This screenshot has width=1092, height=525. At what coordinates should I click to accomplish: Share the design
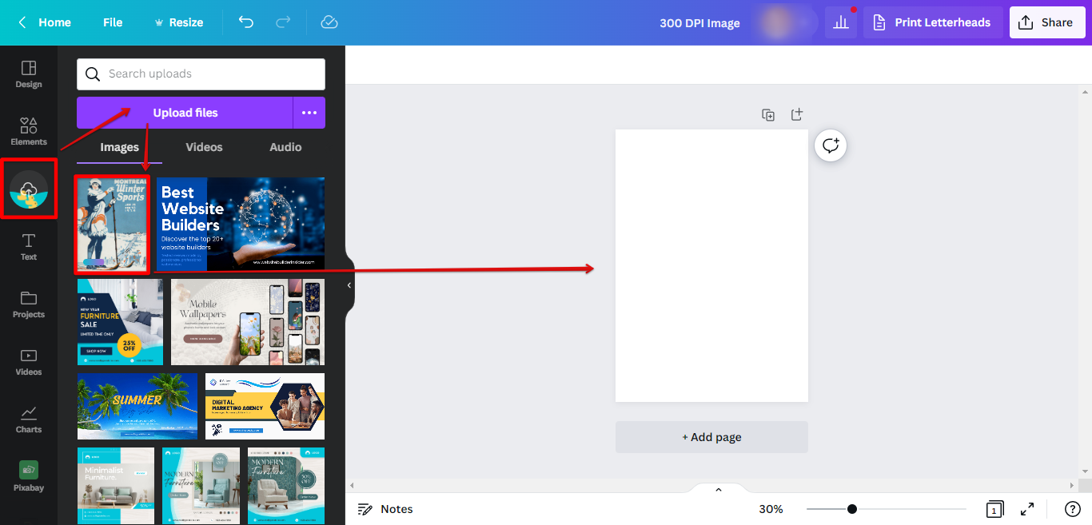[x=1047, y=22]
